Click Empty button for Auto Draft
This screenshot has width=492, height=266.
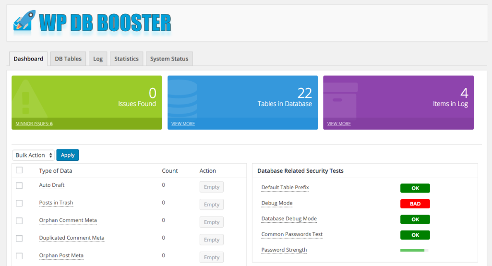pyautogui.click(x=212, y=187)
